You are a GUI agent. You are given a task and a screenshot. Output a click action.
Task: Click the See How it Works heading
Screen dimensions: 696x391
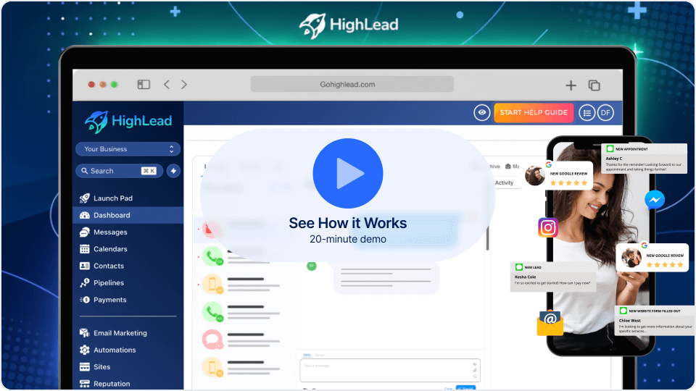click(347, 223)
